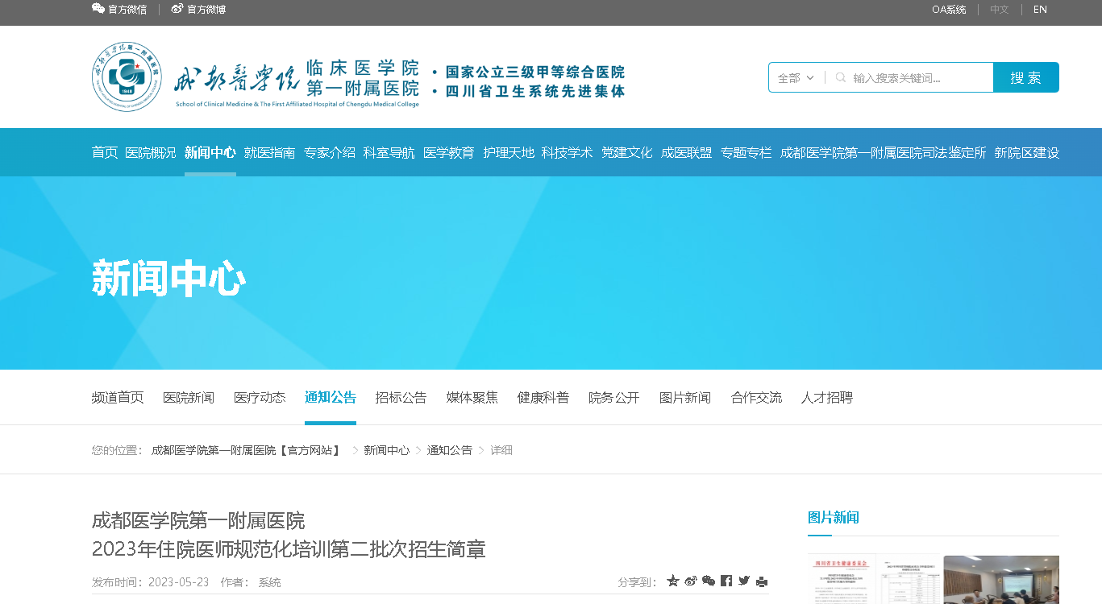This screenshot has height=604, width=1102.
Task: Share article to QQ Zone star icon
Action: (x=673, y=581)
